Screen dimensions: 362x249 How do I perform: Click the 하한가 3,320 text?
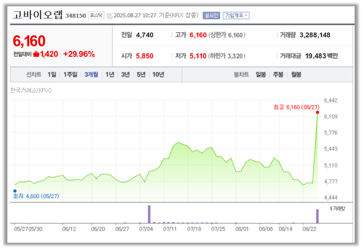tap(227, 56)
